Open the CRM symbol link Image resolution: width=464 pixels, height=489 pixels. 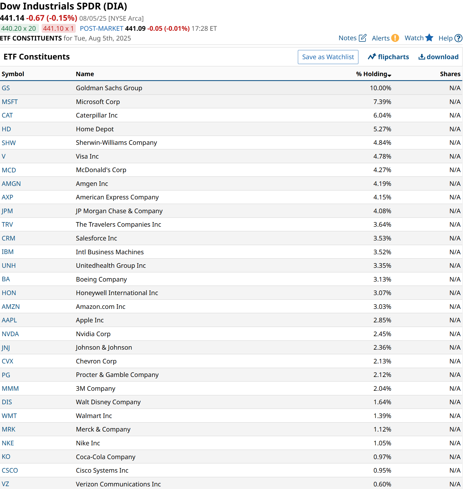[9, 238]
